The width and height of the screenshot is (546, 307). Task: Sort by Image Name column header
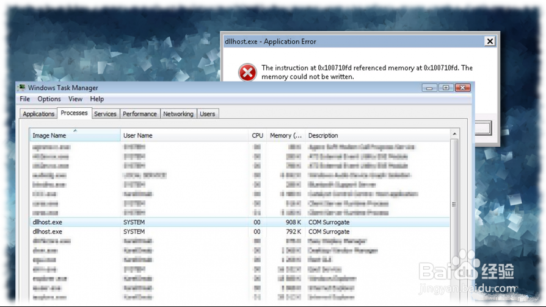point(75,135)
